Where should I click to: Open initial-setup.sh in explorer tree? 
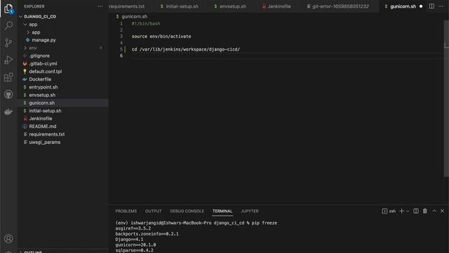(x=45, y=111)
